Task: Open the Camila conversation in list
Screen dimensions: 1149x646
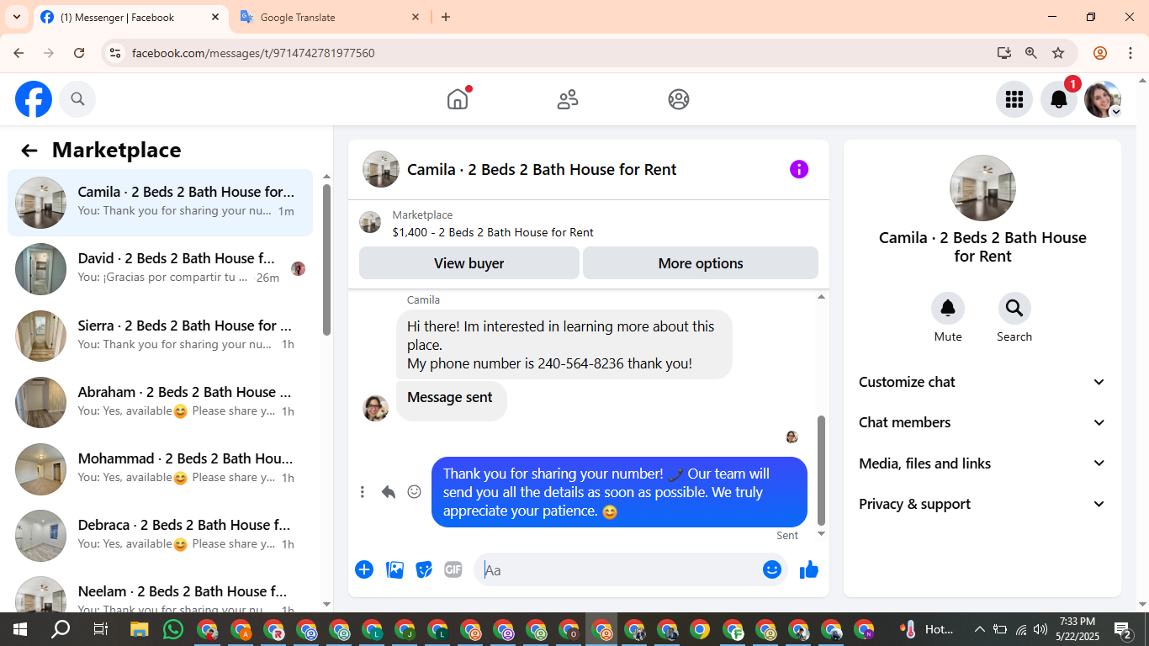Action: 160,203
